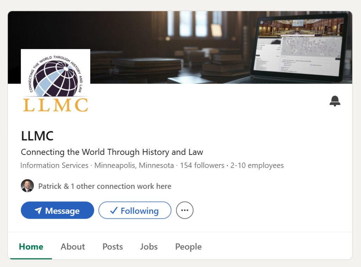The width and height of the screenshot is (361, 267).
Task: Click the checkmark icon on Following
Action: click(x=114, y=210)
